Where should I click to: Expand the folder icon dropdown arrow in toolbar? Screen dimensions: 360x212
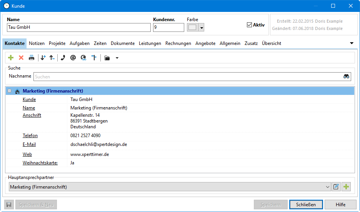(x=117, y=58)
